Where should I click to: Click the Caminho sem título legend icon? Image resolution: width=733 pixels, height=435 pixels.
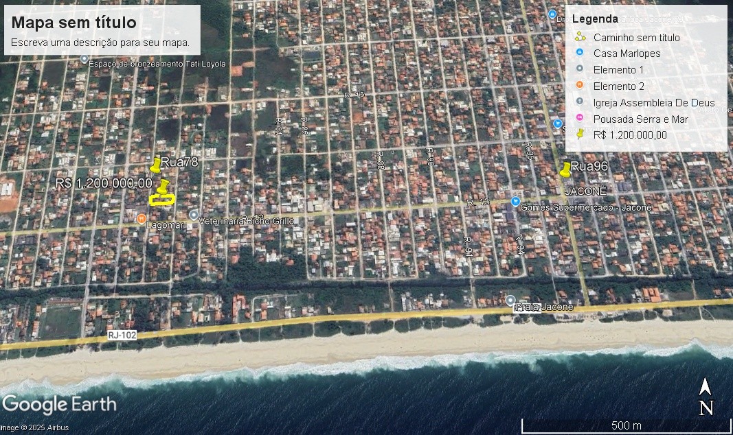[580, 37]
